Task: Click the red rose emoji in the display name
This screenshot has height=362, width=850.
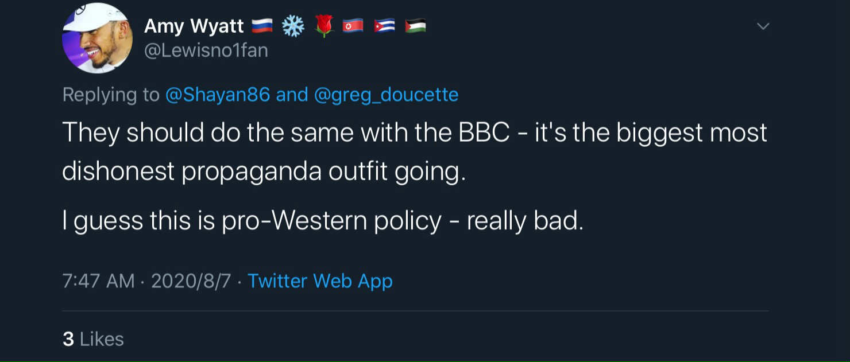Action: coord(324,26)
